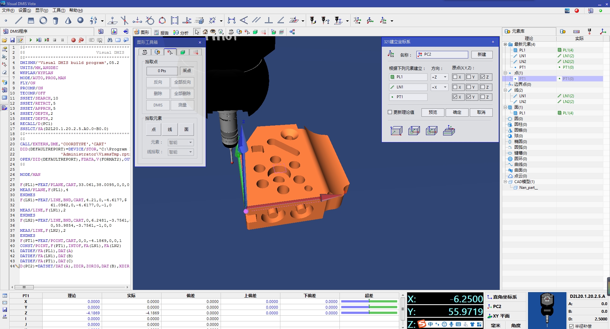Collapse the 线(2) tree node
This screenshot has height=329, width=610.
pos(505,90)
